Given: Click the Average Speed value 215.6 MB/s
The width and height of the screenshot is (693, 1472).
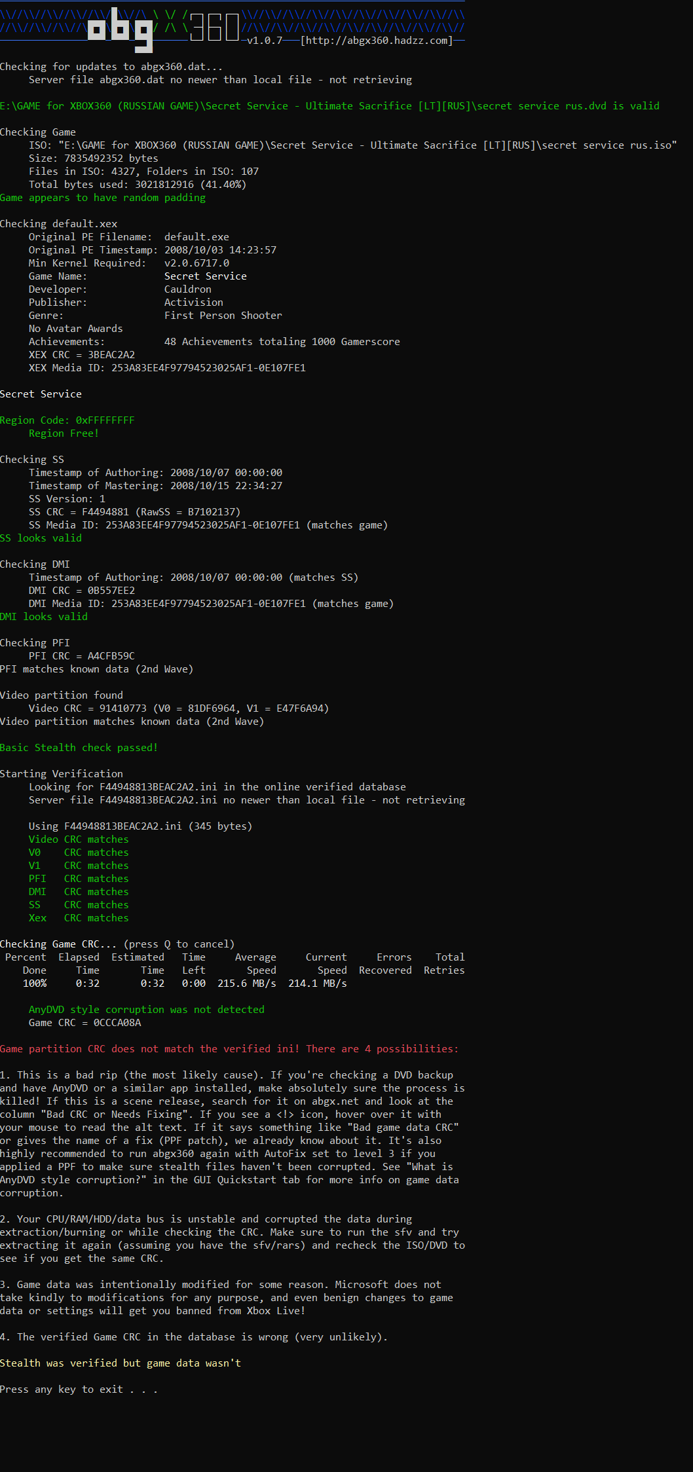Looking at the screenshot, I should click(x=247, y=984).
